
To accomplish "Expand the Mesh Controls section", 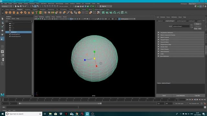I will tap(181, 37).
